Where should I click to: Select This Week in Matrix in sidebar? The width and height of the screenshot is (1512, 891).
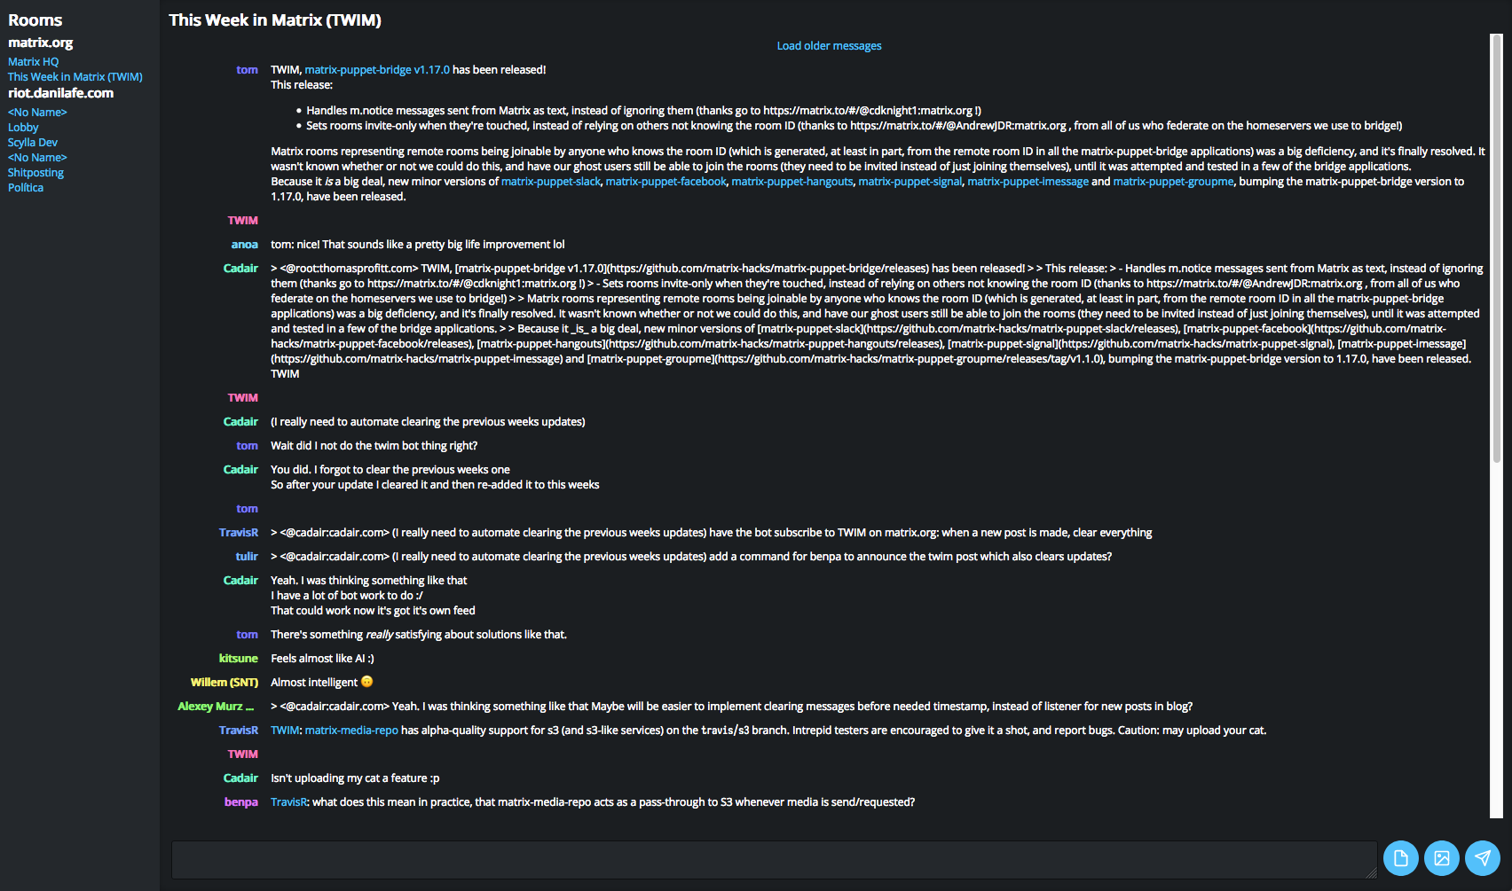75,77
